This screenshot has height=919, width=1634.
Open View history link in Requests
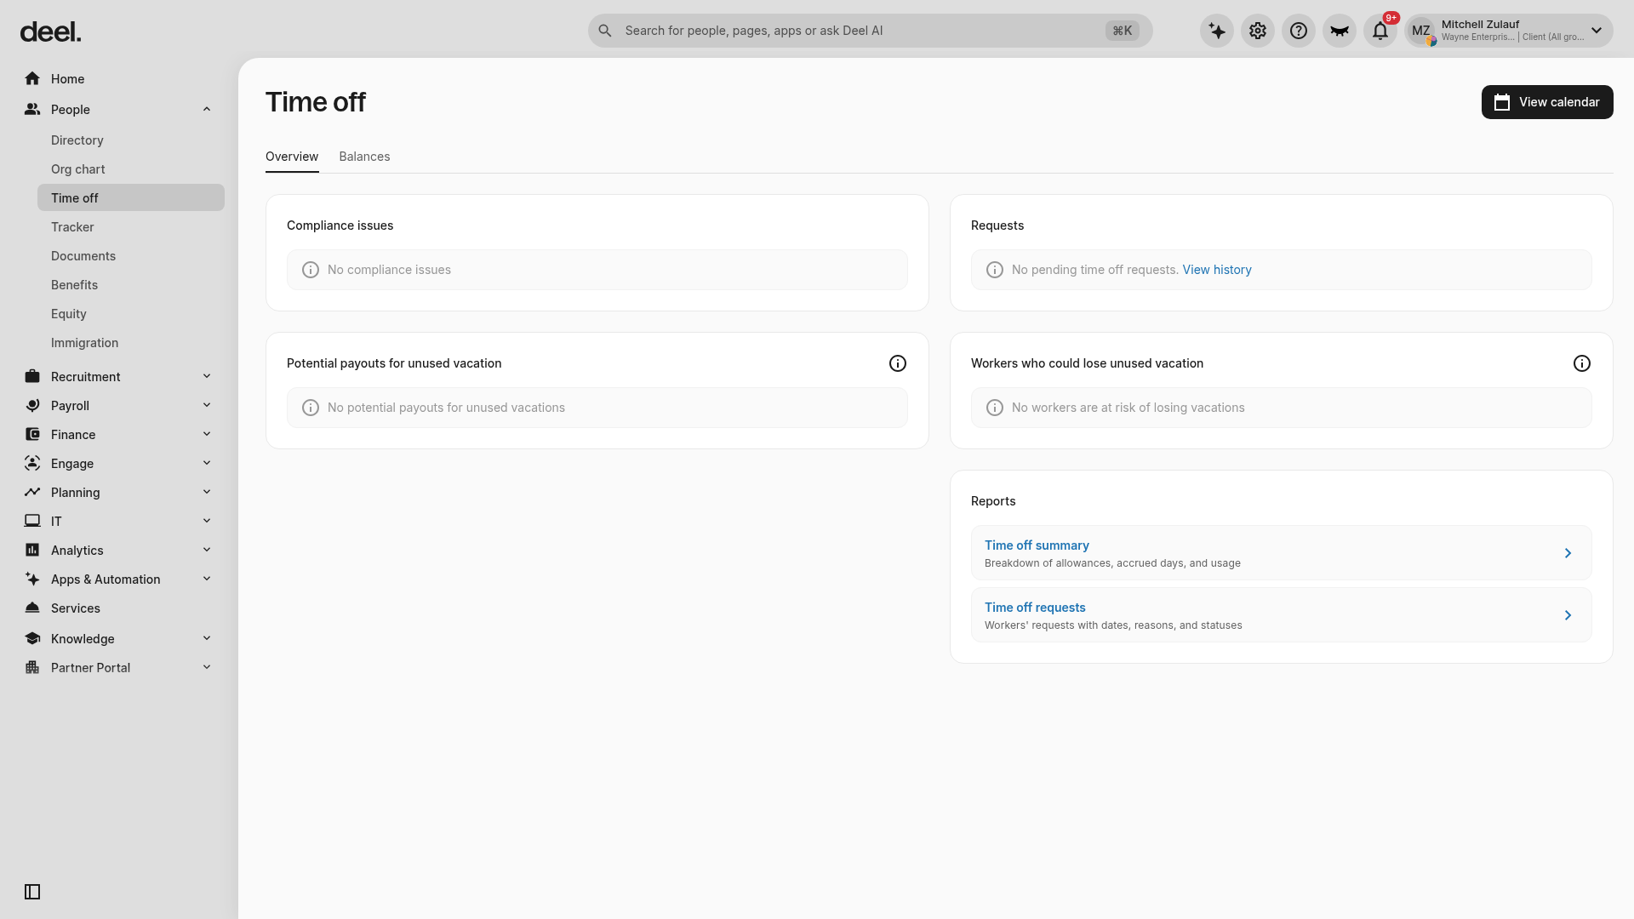(1217, 270)
